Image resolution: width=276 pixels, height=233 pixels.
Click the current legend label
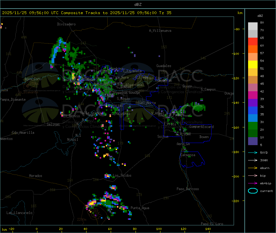pyautogui.click(x=266, y=191)
